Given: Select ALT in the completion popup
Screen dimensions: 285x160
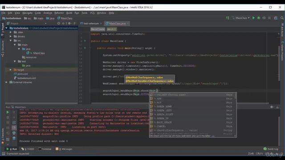Looking at the screenshot, I should pos(192,103).
